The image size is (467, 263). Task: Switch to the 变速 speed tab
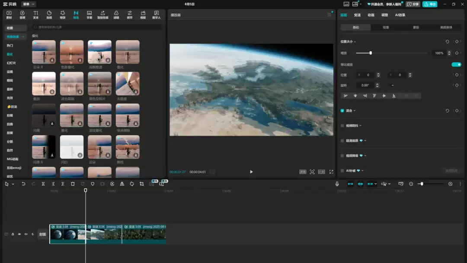pos(358,15)
